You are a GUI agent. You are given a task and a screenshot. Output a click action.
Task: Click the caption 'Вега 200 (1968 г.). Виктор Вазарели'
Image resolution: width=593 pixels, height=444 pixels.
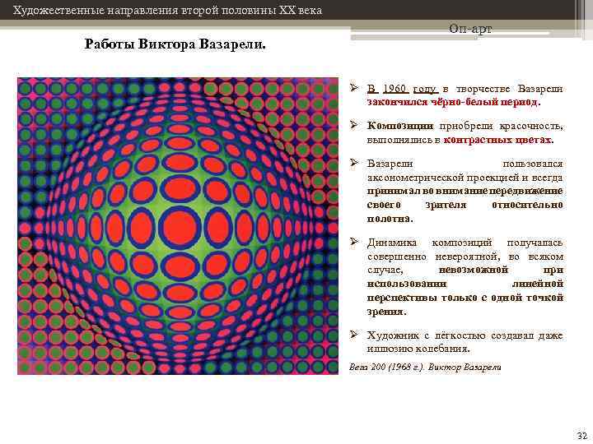pyautogui.click(x=425, y=367)
